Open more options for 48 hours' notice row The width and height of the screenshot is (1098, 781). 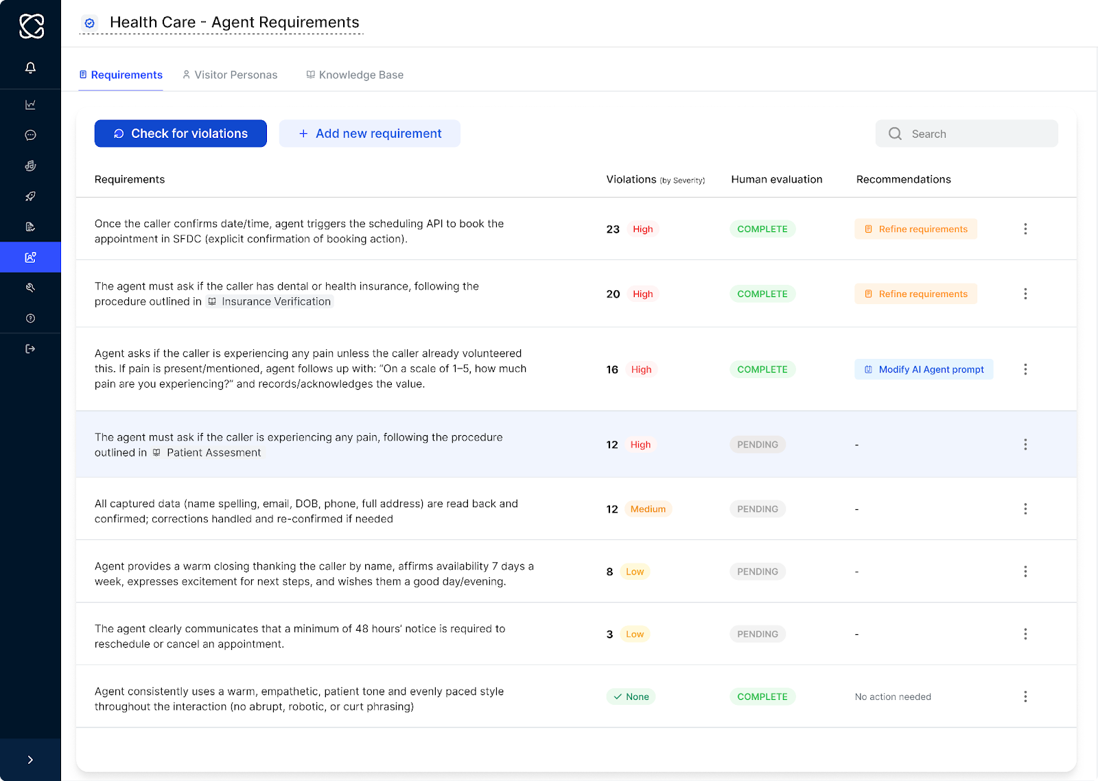coord(1025,634)
